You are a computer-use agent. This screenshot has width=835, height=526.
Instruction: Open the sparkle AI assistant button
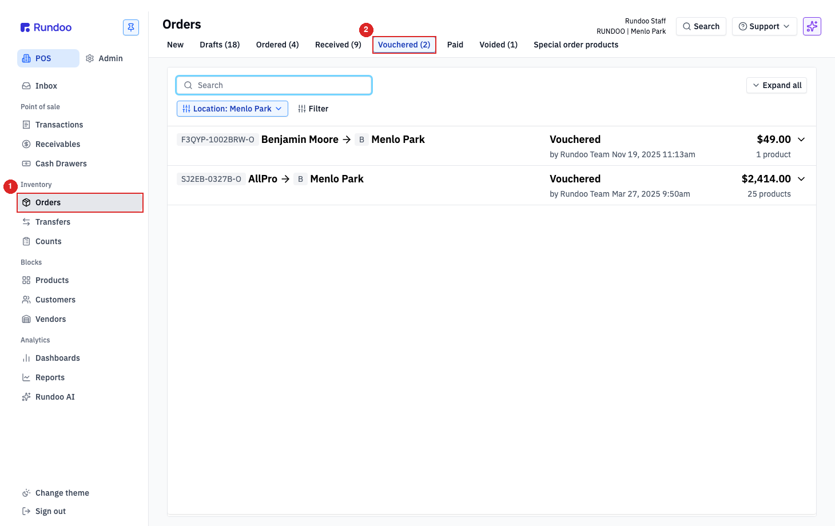pyautogui.click(x=812, y=26)
